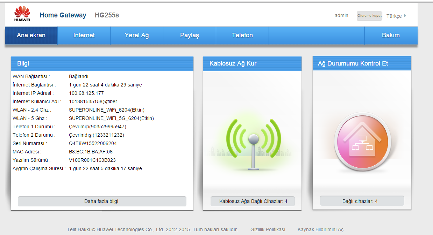This screenshot has width=433, height=235.
Task: Click the HG255s model name
Action: pos(107,15)
